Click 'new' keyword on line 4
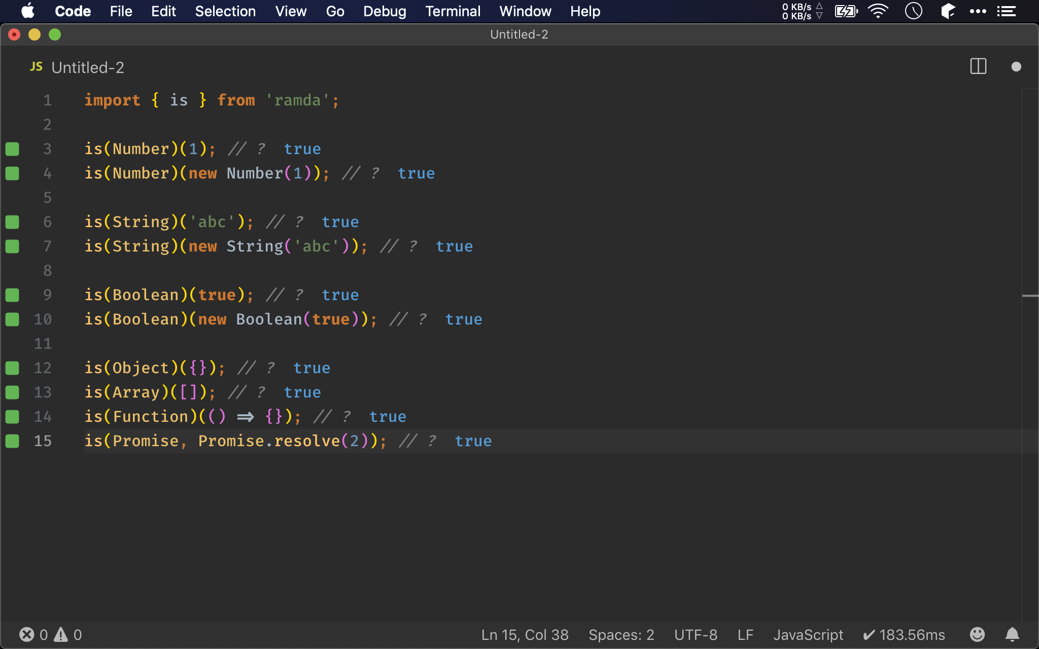Image resolution: width=1039 pixels, height=649 pixels. click(203, 173)
